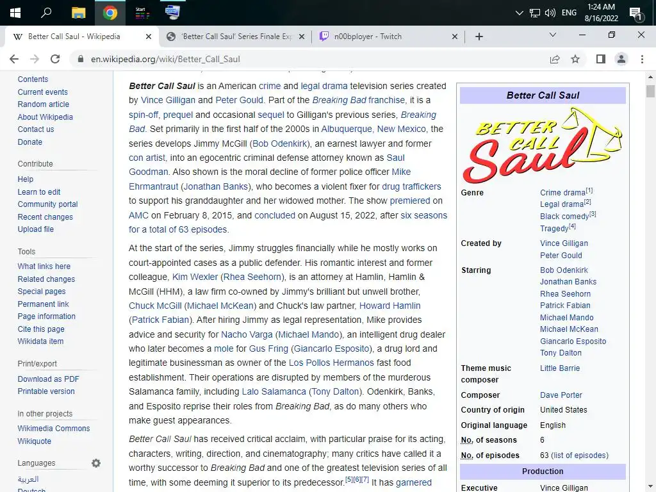Open Wikipedia Contents sidebar link
The height and width of the screenshot is (492, 656).
(33, 79)
